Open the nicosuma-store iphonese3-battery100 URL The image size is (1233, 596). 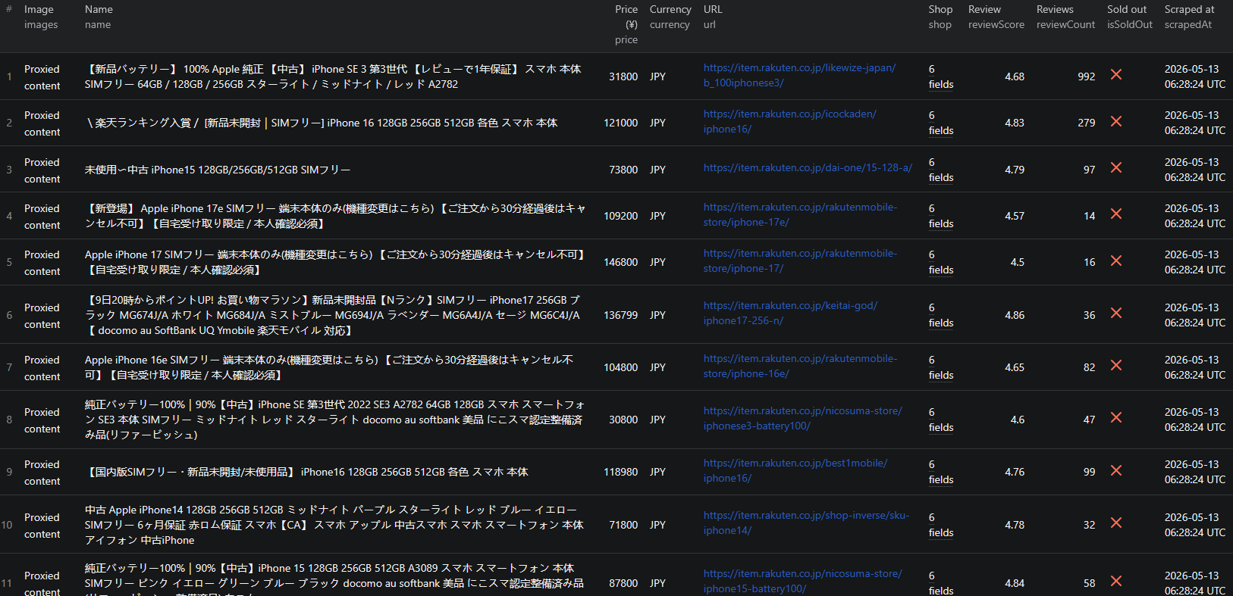[x=802, y=418]
